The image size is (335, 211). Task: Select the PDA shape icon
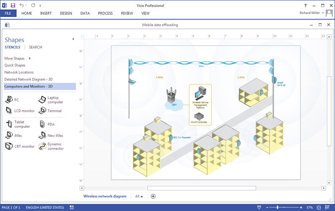click(x=42, y=124)
